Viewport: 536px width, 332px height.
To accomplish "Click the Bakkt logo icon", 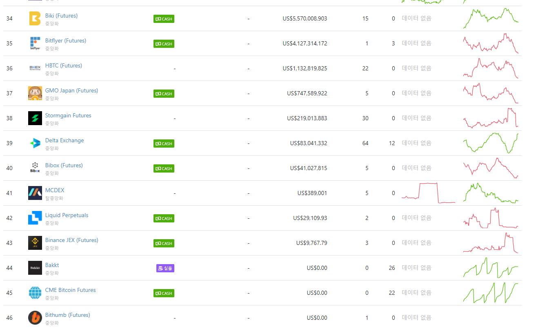I will (35, 268).
